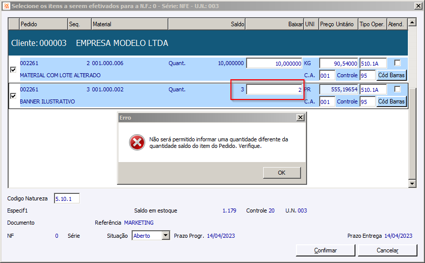Viewport: 425px width, 263px height.
Task: Click the Saldo column header
Action: pos(207,24)
